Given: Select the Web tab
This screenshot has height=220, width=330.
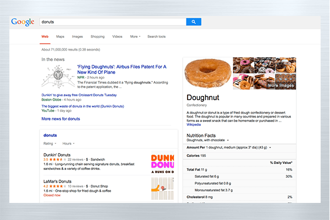Looking at the screenshot, I should pyautogui.click(x=45, y=37).
